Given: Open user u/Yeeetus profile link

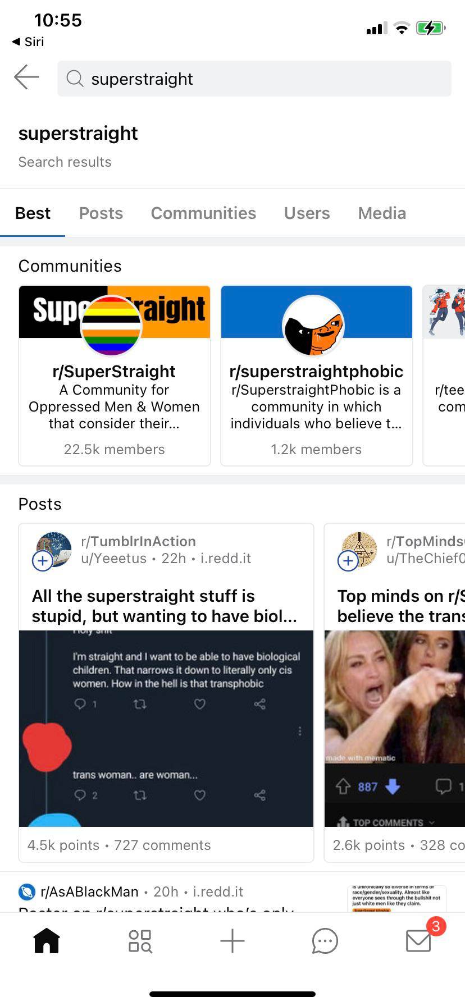Looking at the screenshot, I should 114,559.
